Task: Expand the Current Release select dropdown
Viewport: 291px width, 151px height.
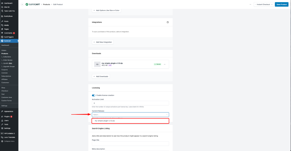Action: click(x=130, y=115)
